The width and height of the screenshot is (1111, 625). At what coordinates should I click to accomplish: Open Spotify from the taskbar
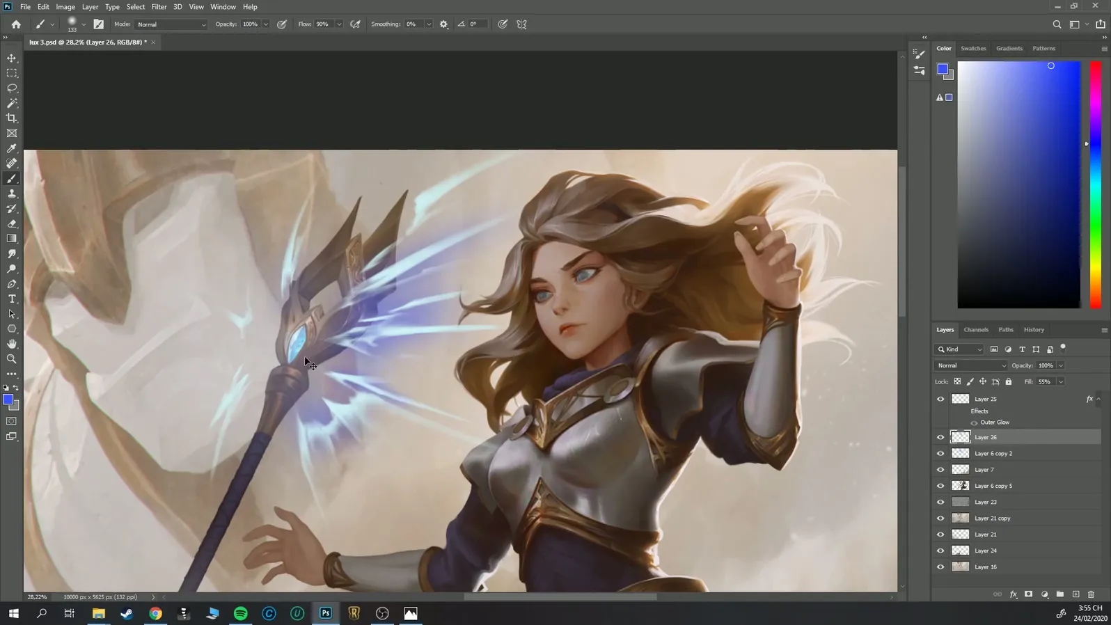[241, 613]
